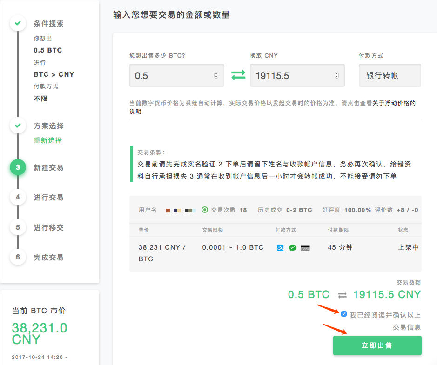Click the 0.5 BTC sidebar value
437x365 pixels.
click(x=48, y=50)
